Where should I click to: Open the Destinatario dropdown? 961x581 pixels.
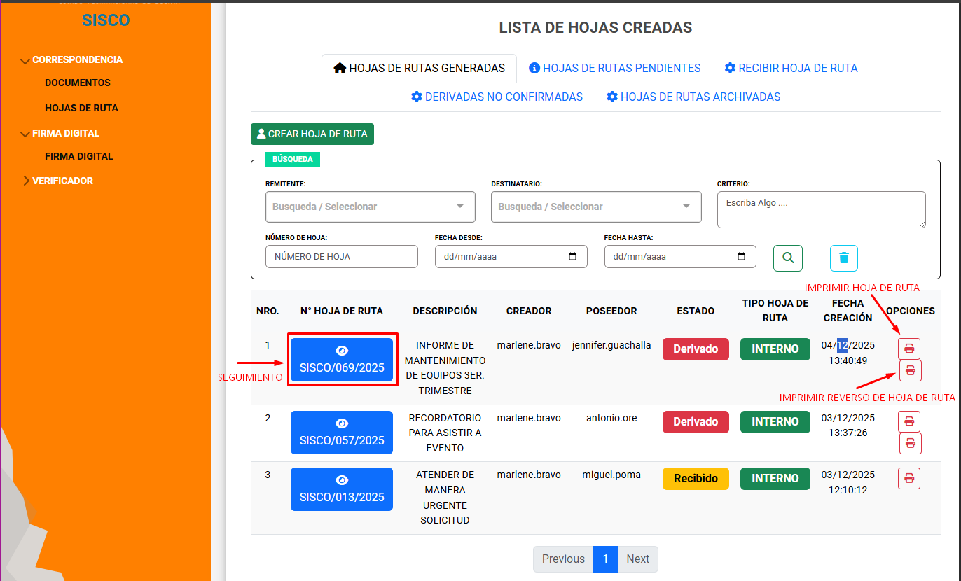coord(595,206)
